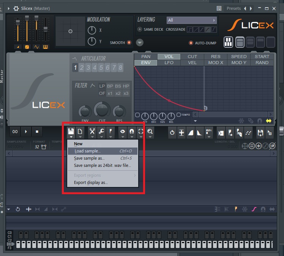Image resolution: width=284 pixels, height=256 pixels.
Task: Click the modulation X knob
Action: pos(92,30)
